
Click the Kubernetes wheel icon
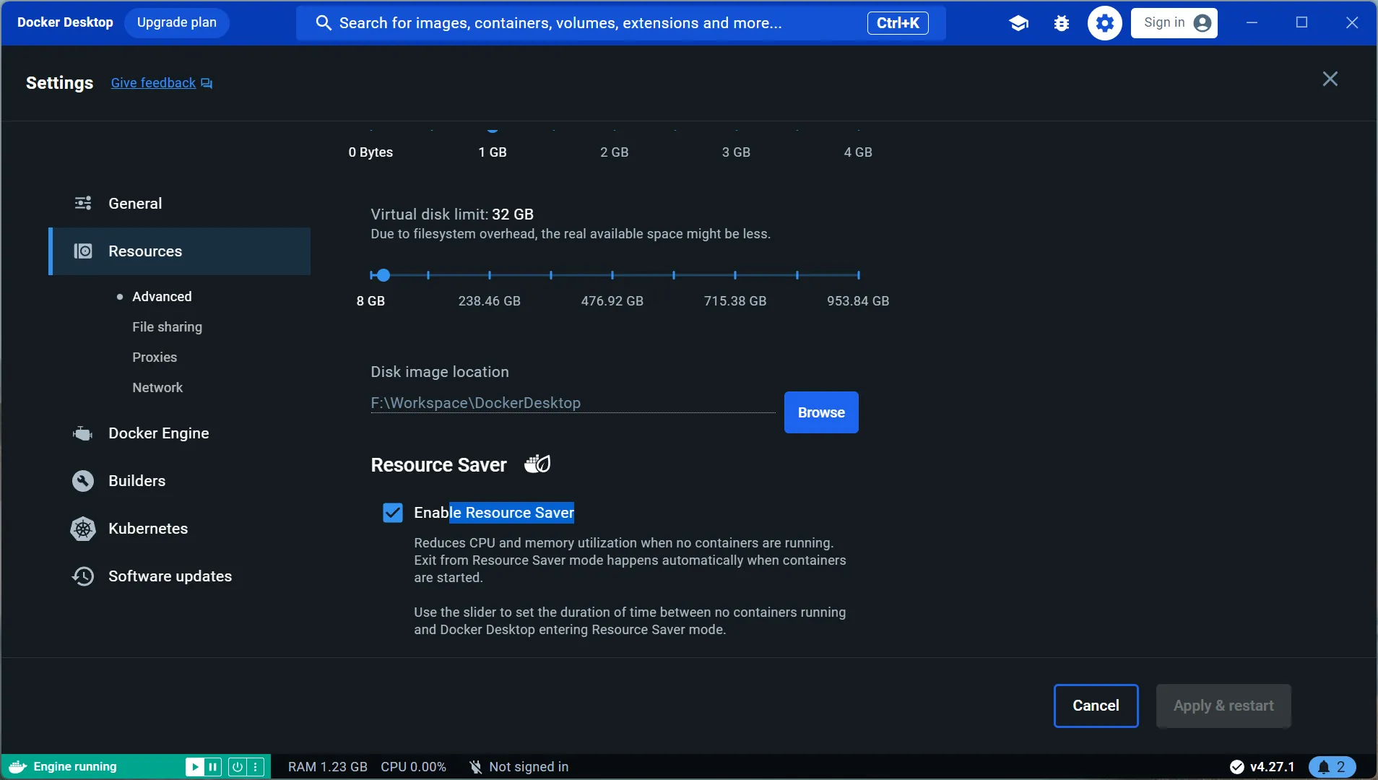click(x=83, y=529)
